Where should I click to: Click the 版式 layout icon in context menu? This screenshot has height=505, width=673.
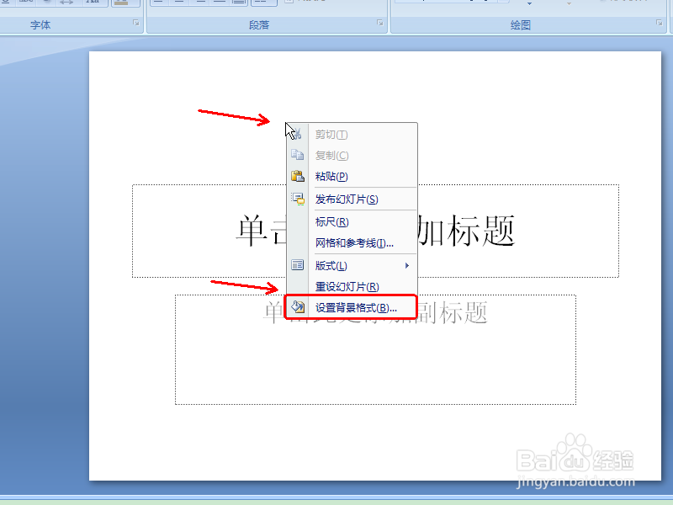click(297, 263)
